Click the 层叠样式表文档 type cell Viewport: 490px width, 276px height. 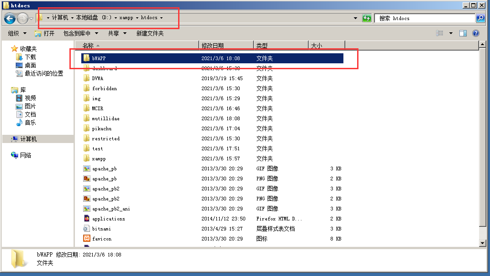pos(275,229)
